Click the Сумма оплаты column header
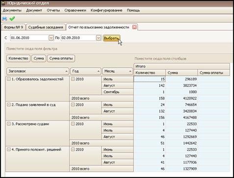Viewport: 234px width, 178px height. pos(214,73)
